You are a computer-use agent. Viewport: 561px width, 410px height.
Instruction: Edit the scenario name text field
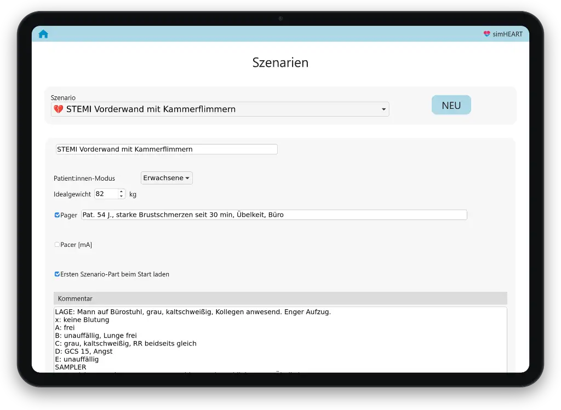(x=167, y=149)
